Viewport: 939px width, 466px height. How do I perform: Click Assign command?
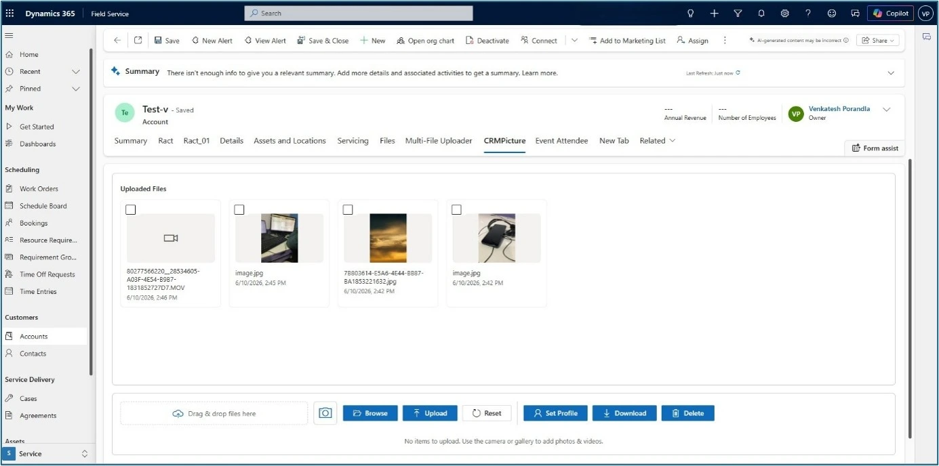click(x=692, y=41)
